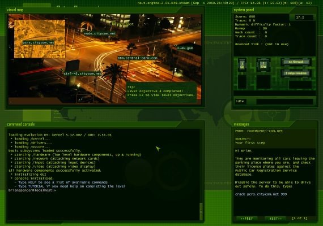The image size is (323, 226).
Task: Click the 'loading /oscore...' console line
Action: point(30,147)
